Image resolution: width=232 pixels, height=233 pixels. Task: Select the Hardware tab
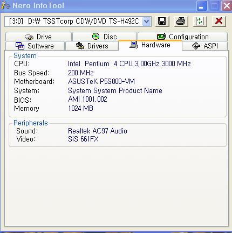[150, 45]
